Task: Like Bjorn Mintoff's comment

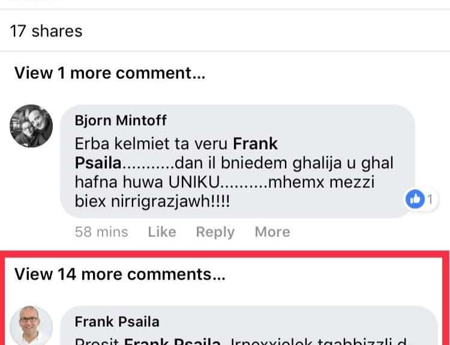Action: tap(161, 232)
